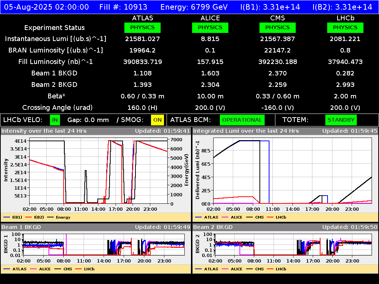The width and height of the screenshot is (379, 284).
Task: Click the Intensity over the last 24 Hrs title
Action: (x=44, y=131)
